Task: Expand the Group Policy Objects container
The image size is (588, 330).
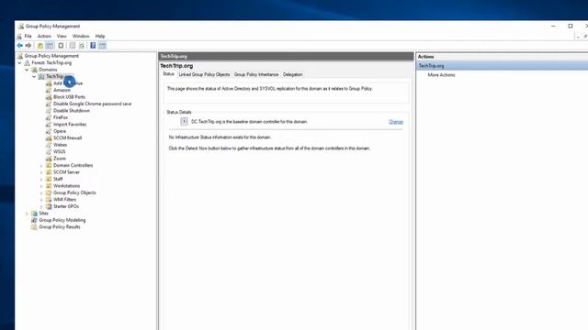Action: tap(41, 192)
